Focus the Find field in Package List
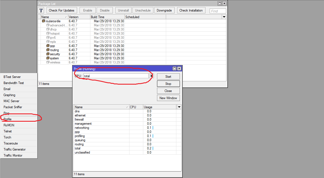The width and height of the screenshot is (324, 178). pyautogui.click(x=218, y=11)
